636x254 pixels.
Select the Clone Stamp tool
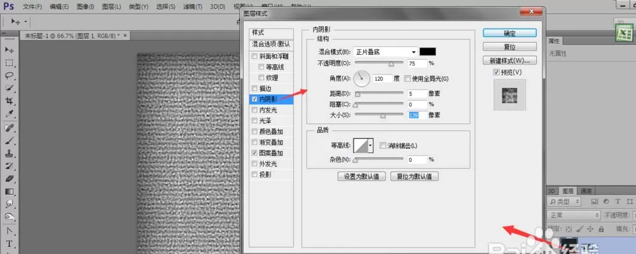(10, 154)
